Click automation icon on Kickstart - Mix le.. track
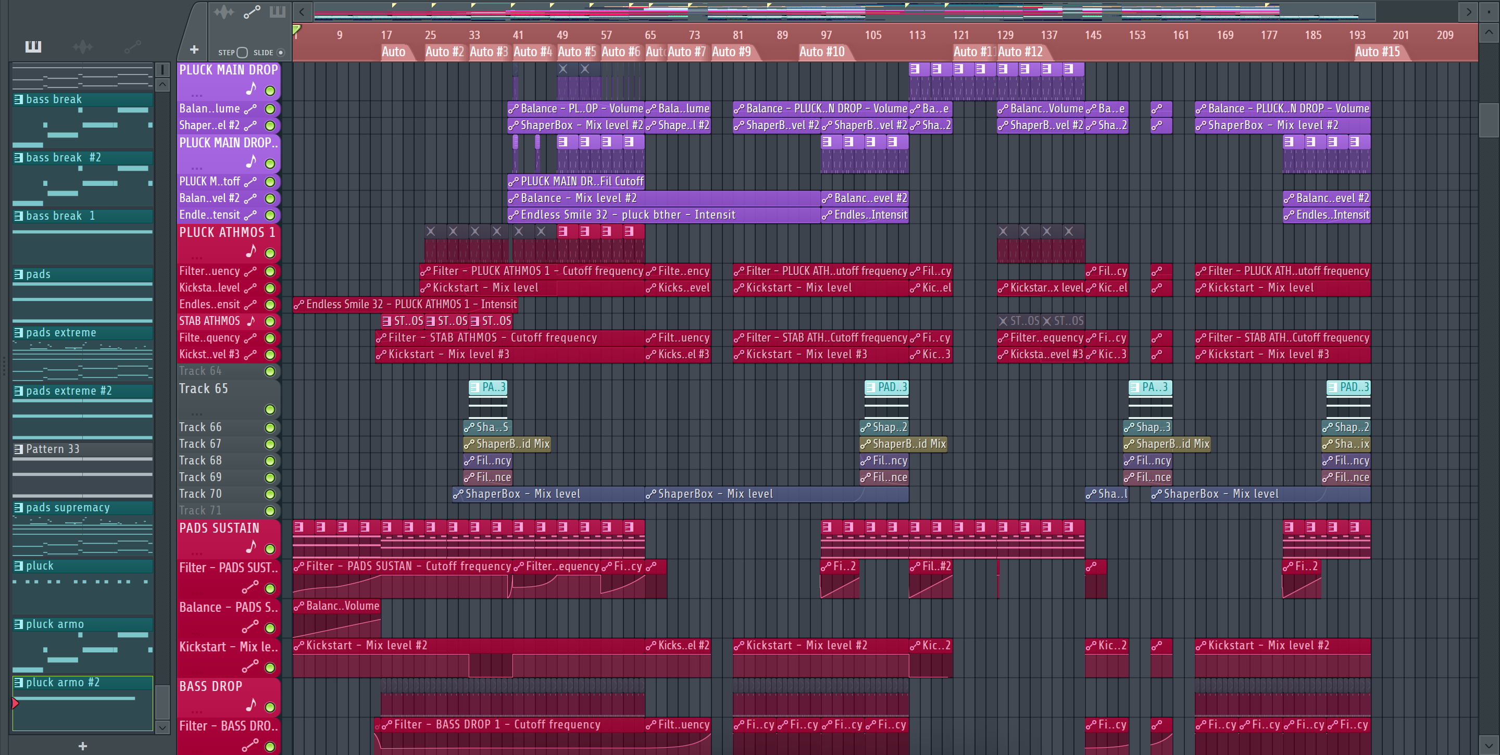Image resolution: width=1500 pixels, height=755 pixels. point(251,666)
